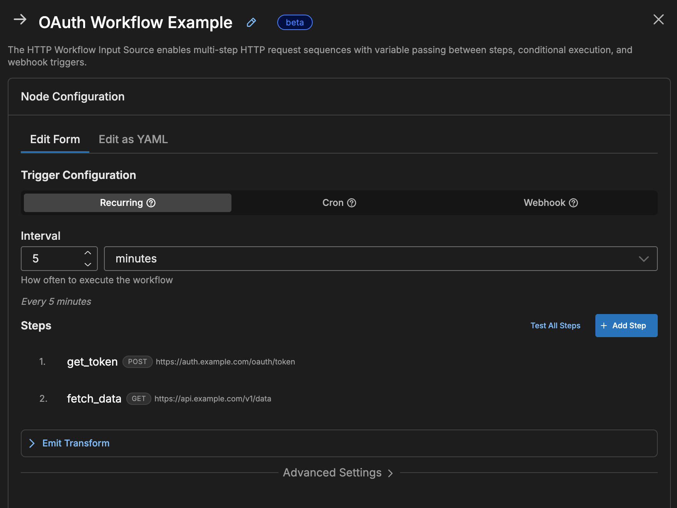The image size is (677, 508).
Task: Click the question mark icon beside Cron
Action: pyautogui.click(x=352, y=202)
